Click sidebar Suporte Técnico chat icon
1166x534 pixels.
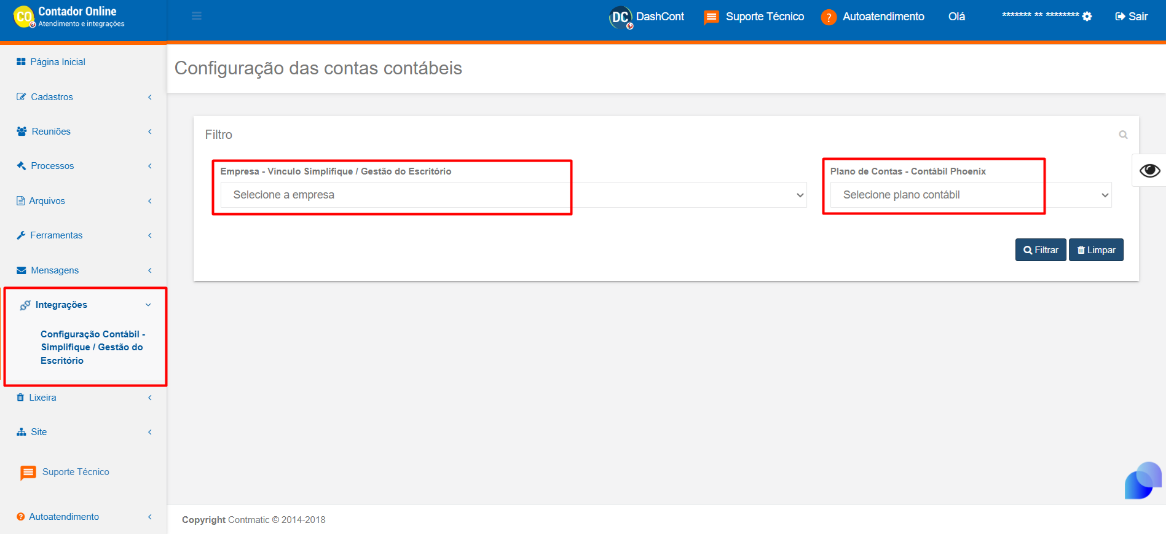tap(28, 473)
